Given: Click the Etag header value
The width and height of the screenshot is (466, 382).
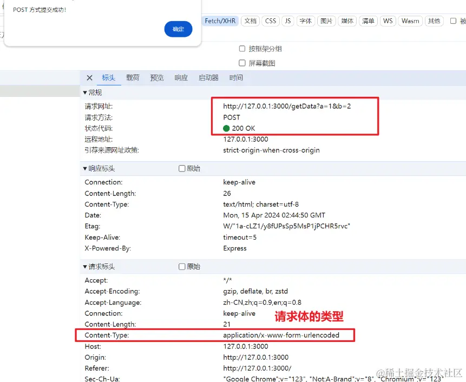Looking at the screenshot, I should [x=286, y=226].
